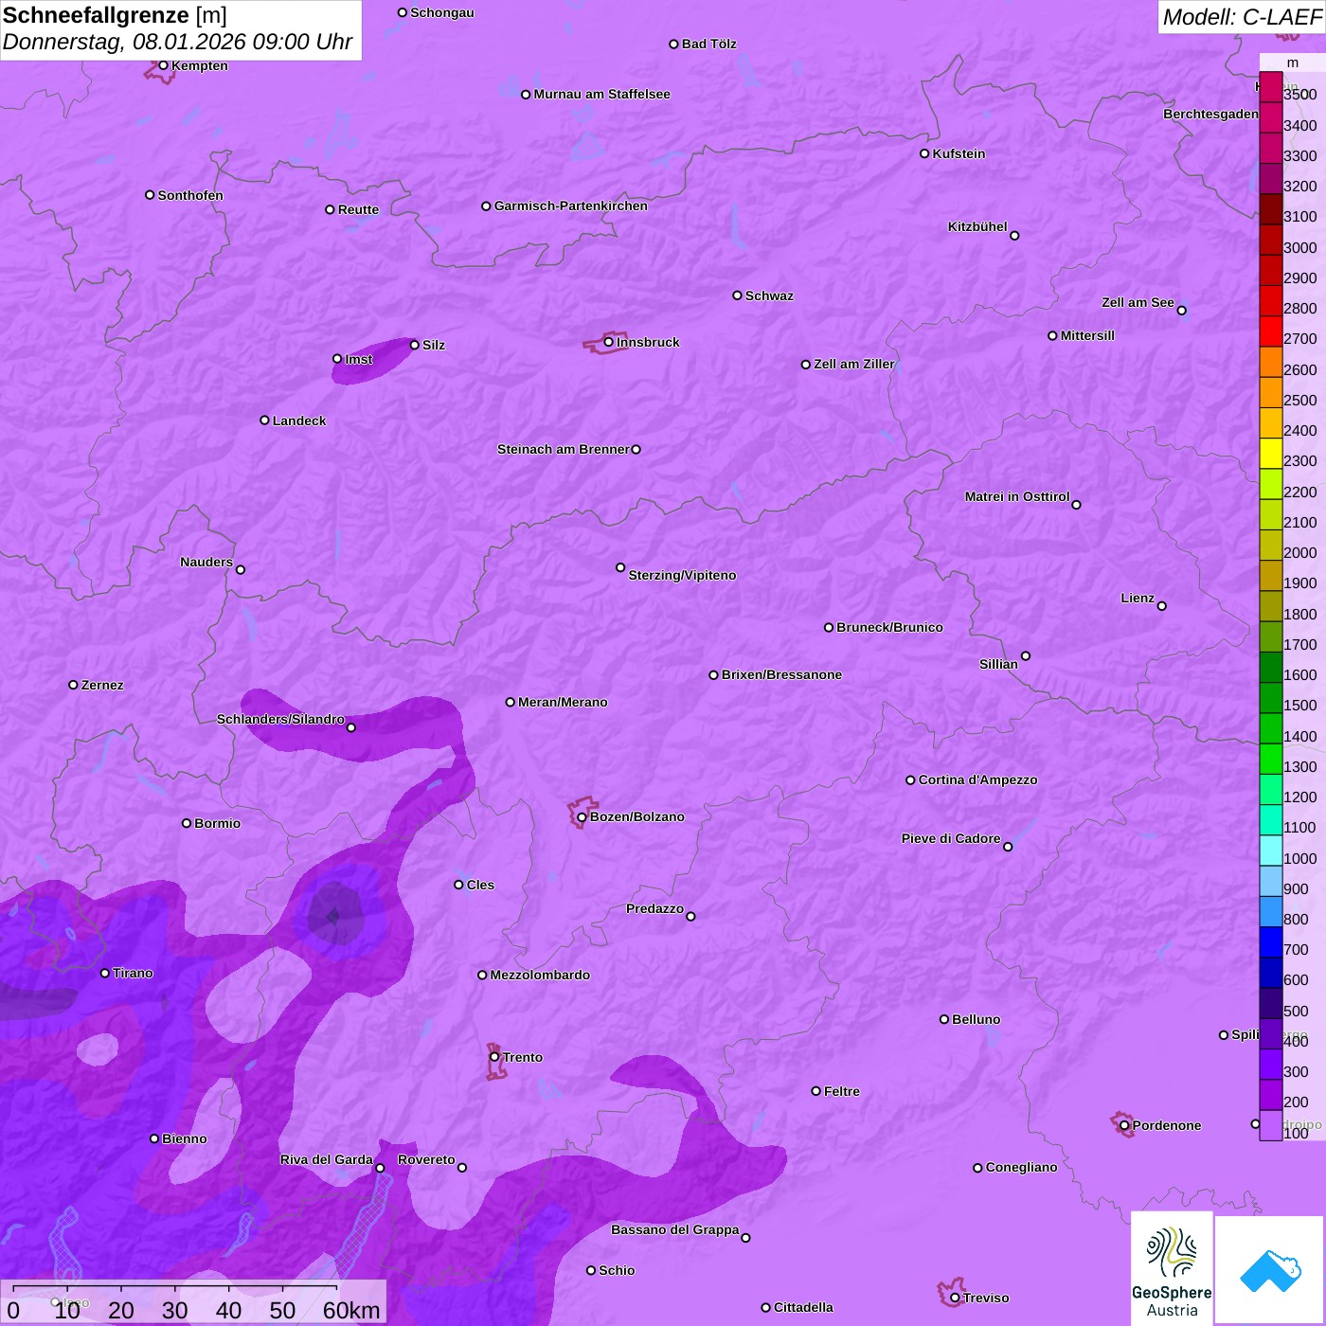Click the 'Bassano del Grappa' place name
Screen dimensions: 1326x1326
(675, 1229)
